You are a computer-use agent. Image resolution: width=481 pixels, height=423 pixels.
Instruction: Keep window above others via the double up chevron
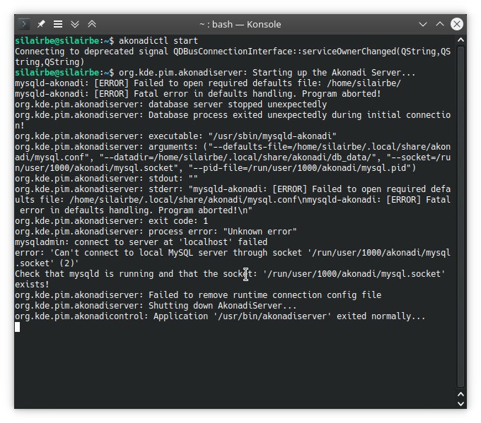(x=92, y=24)
